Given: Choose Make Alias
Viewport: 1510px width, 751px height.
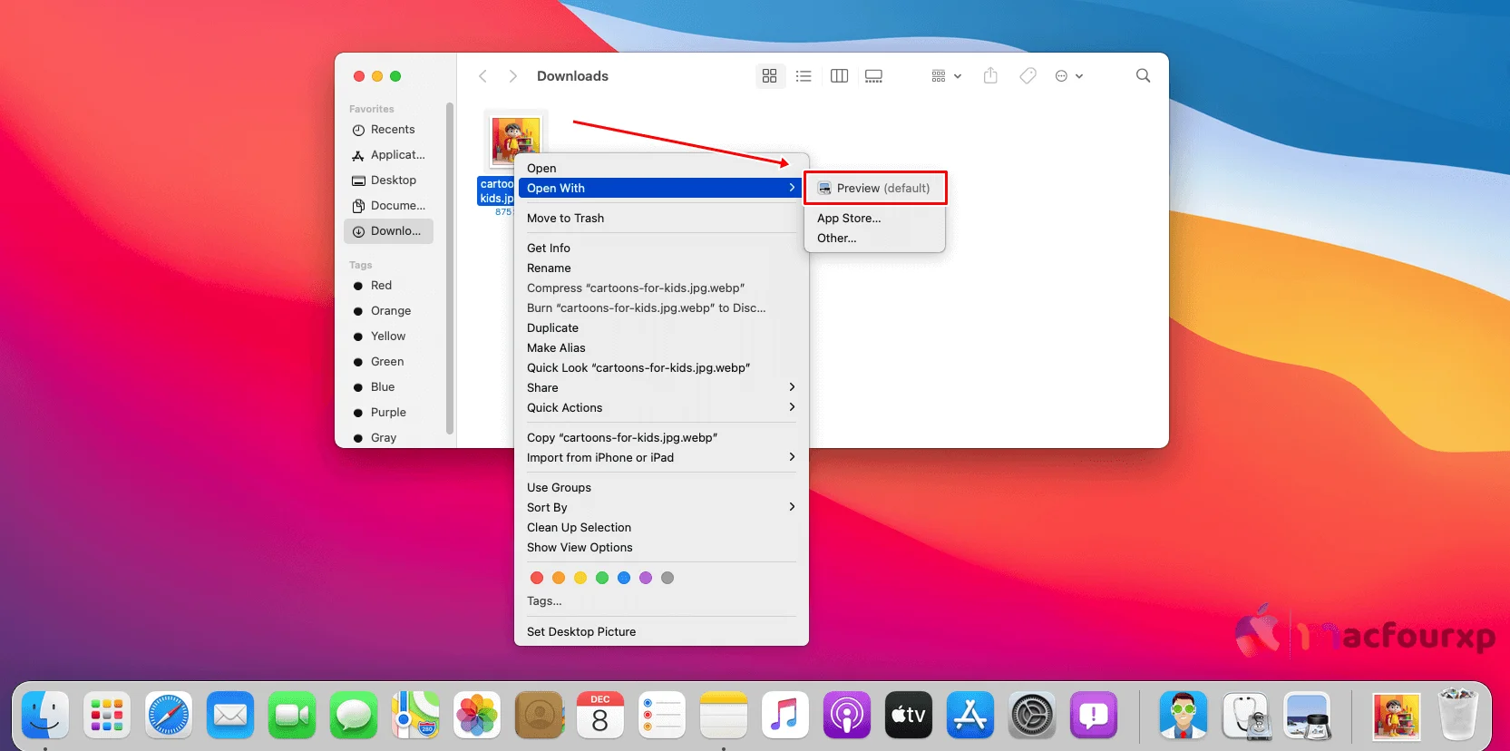Looking at the screenshot, I should tap(661, 347).
